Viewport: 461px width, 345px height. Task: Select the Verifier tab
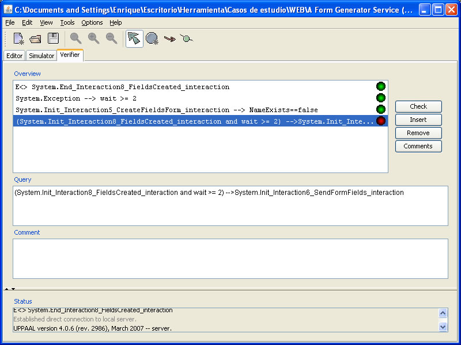point(70,55)
